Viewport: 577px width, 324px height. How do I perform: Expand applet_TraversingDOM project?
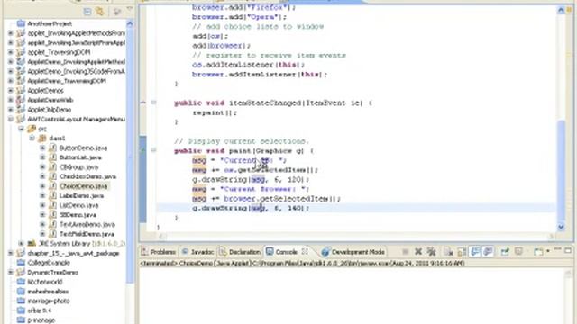[11, 52]
